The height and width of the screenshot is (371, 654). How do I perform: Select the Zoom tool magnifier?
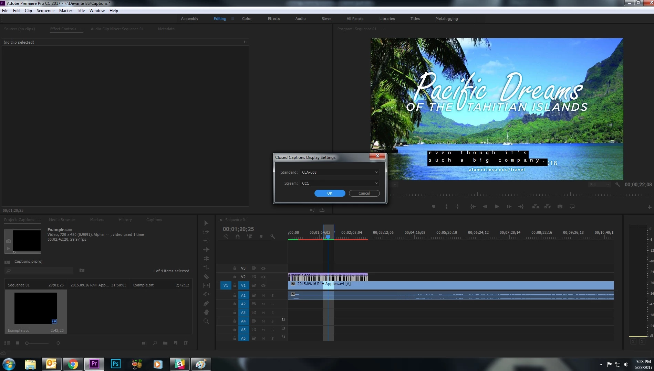coord(206,321)
